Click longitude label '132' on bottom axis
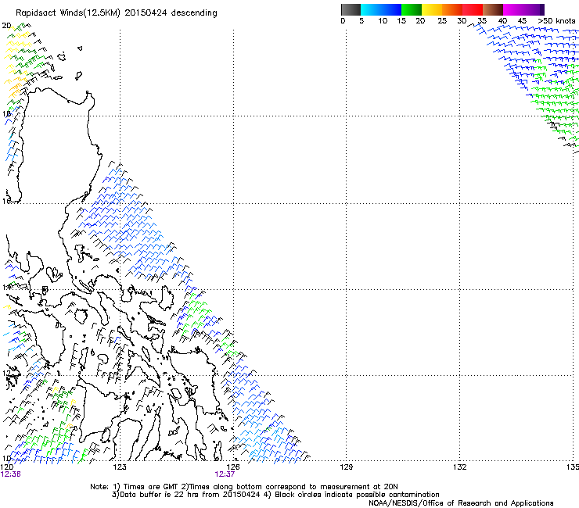The width and height of the screenshot is (579, 508). coord(459,467)
